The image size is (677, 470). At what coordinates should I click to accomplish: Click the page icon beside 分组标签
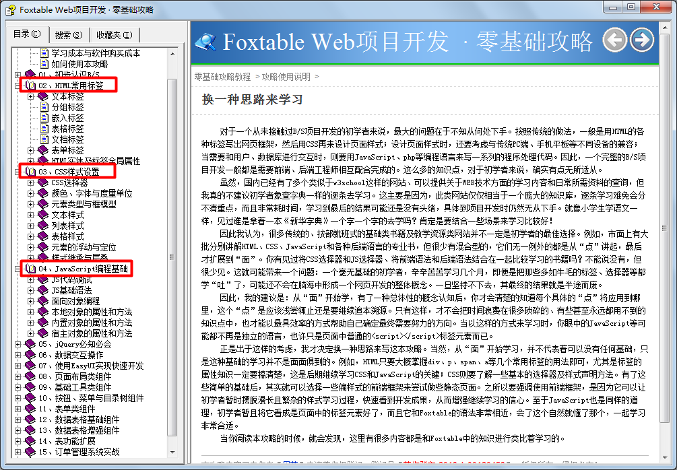44,107
